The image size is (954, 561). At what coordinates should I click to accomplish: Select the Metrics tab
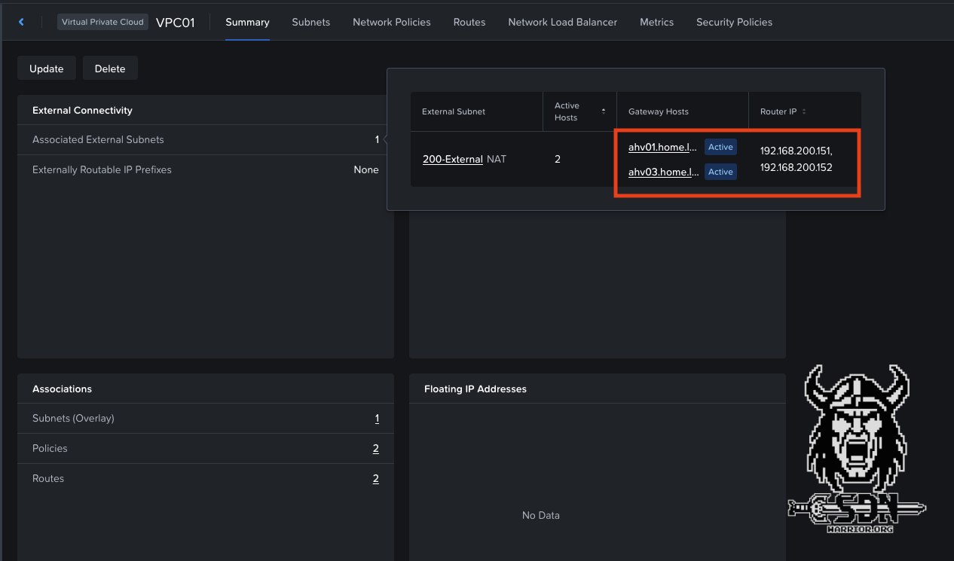coord(656,22)
